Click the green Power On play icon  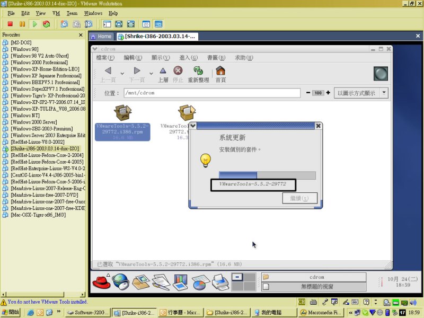click(34, 24)
